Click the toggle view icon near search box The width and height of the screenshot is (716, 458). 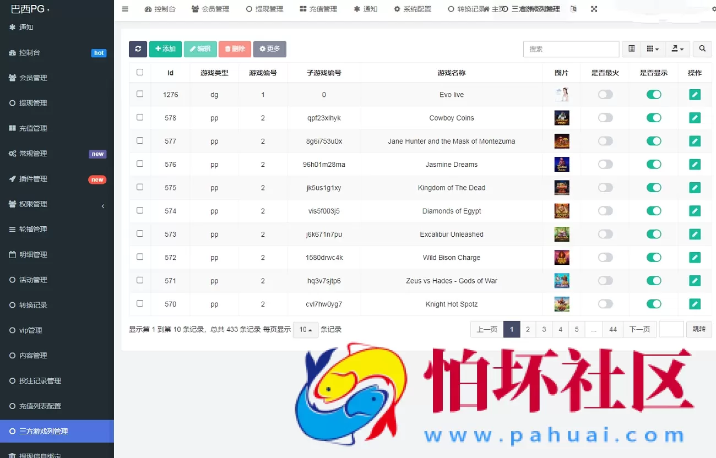631,49
